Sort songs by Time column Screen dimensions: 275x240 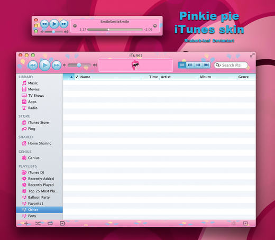pyautogui.click(x=150, y=77)
